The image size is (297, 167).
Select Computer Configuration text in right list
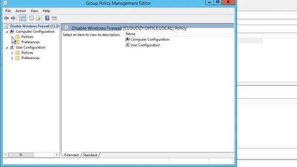click(x=150, y=39)
